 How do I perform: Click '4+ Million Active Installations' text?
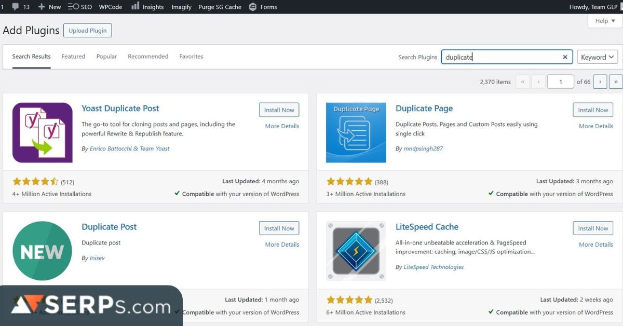click(x=52, y=194)
